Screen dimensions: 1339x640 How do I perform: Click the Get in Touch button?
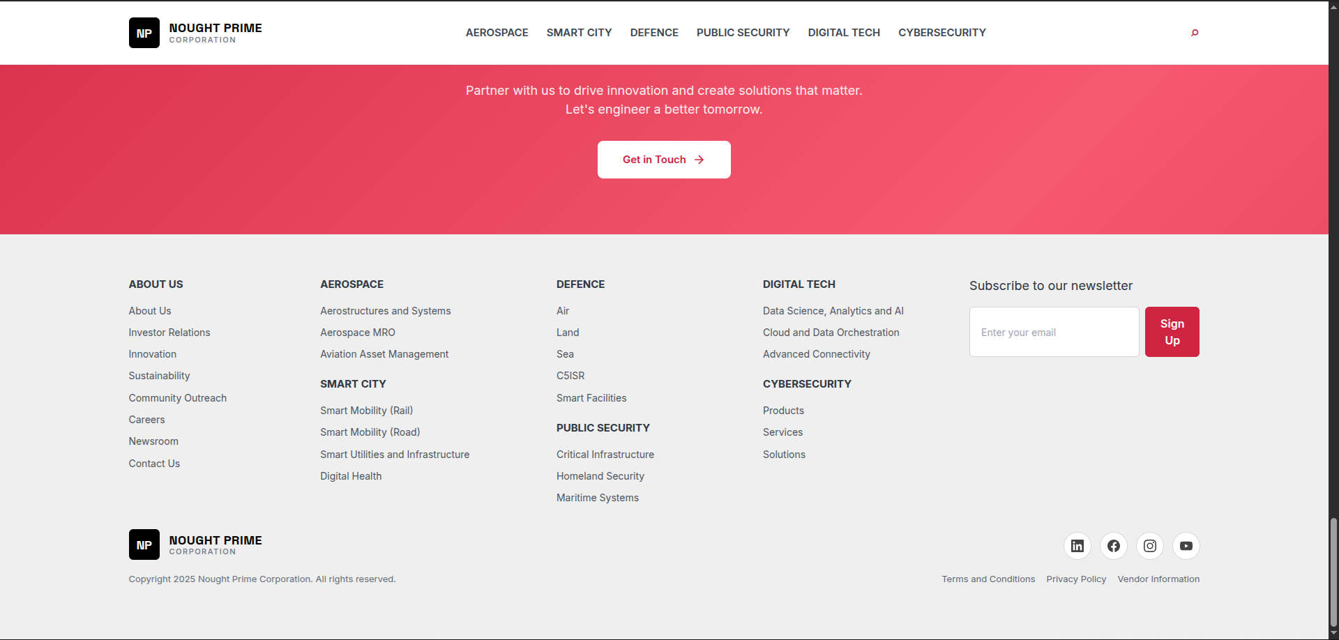[663, 160]
